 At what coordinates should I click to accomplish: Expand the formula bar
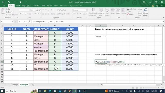(x=163, y=21)
